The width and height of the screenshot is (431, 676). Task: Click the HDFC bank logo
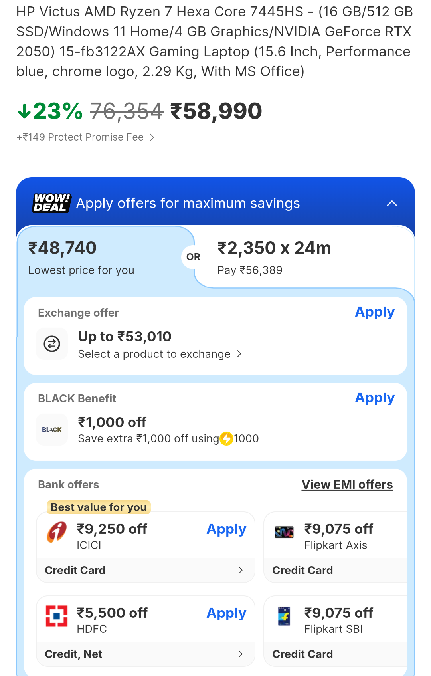57,616
